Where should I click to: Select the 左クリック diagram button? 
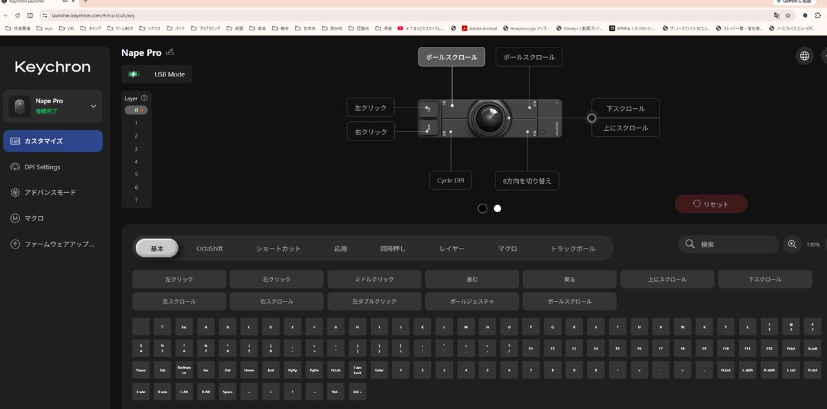click(x=371, y=107)
